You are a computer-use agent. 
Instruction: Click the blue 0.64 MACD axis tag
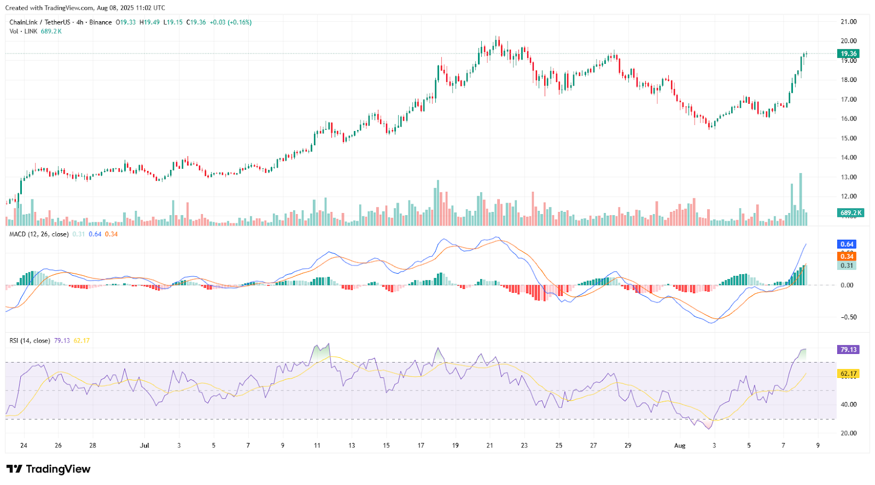coord(847,244)
